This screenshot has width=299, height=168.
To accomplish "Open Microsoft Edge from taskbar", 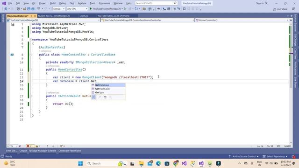I will pos(158,163).
